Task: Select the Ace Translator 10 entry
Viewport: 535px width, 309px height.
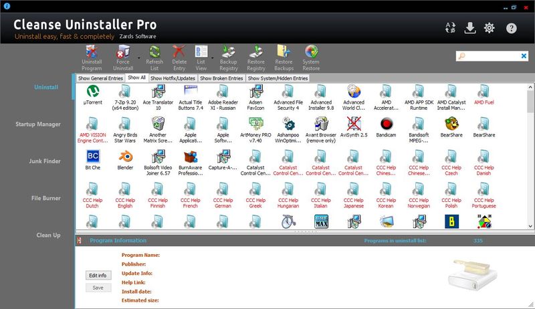Action: pos(158,98)
